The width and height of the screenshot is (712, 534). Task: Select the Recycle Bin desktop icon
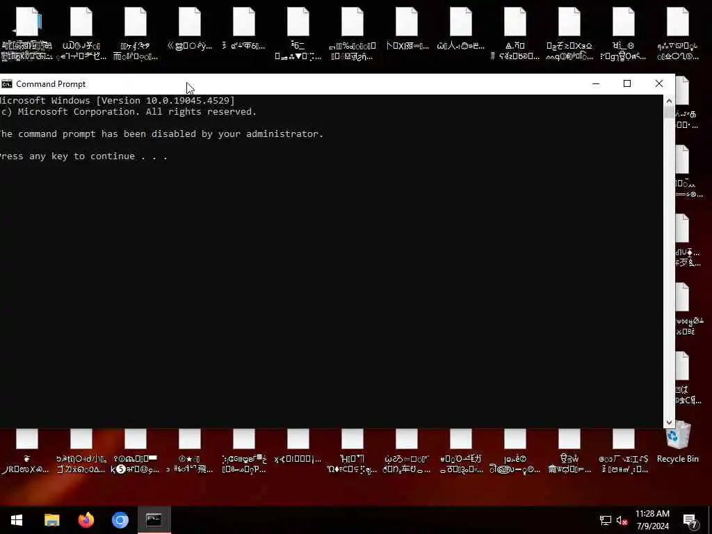coord(677,443)
